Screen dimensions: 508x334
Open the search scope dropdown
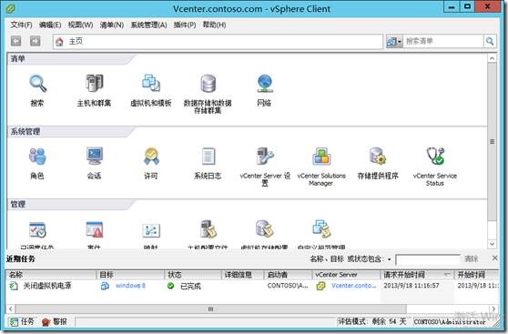tap(394, 42)
